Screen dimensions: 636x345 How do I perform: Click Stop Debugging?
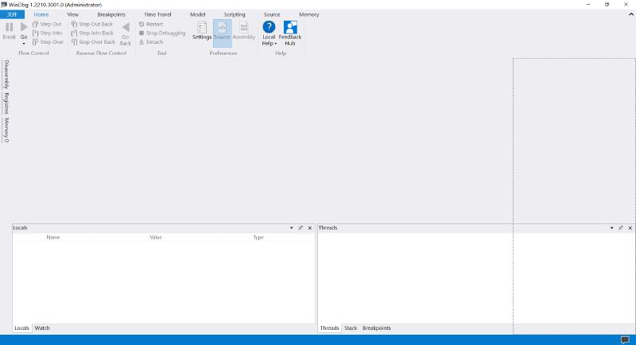coord(162,33)
